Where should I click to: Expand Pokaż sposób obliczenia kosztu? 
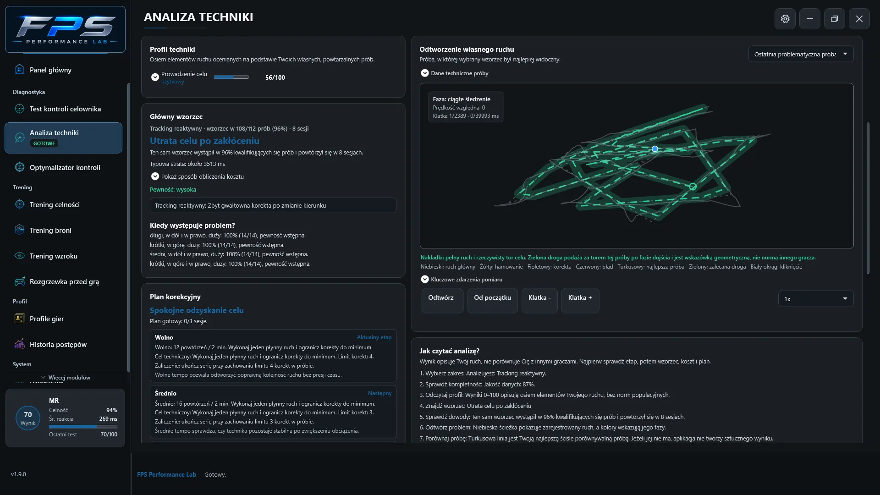(155, 176)
